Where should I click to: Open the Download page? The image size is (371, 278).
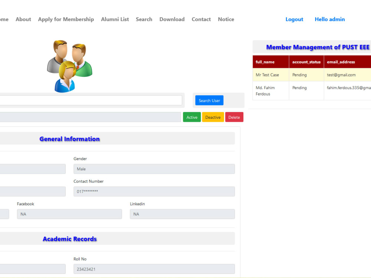coord(172,19)
